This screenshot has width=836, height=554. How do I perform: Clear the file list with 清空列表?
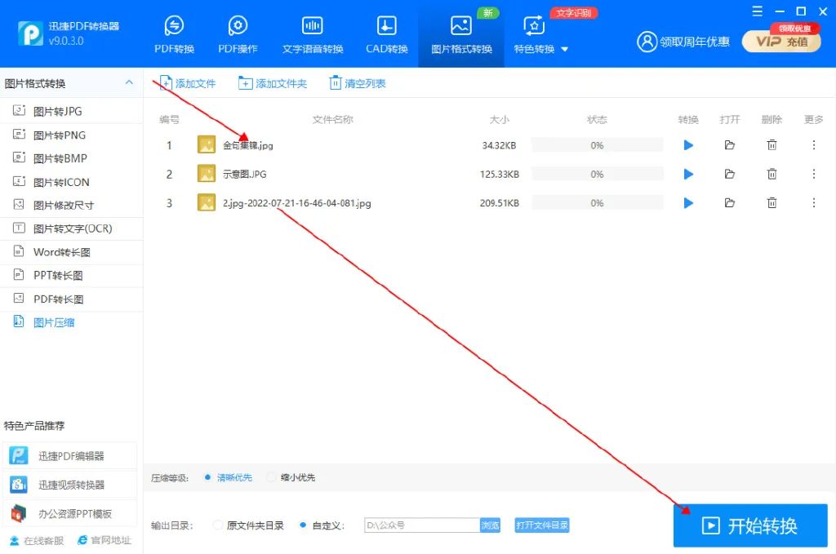(x=358, y=82)
